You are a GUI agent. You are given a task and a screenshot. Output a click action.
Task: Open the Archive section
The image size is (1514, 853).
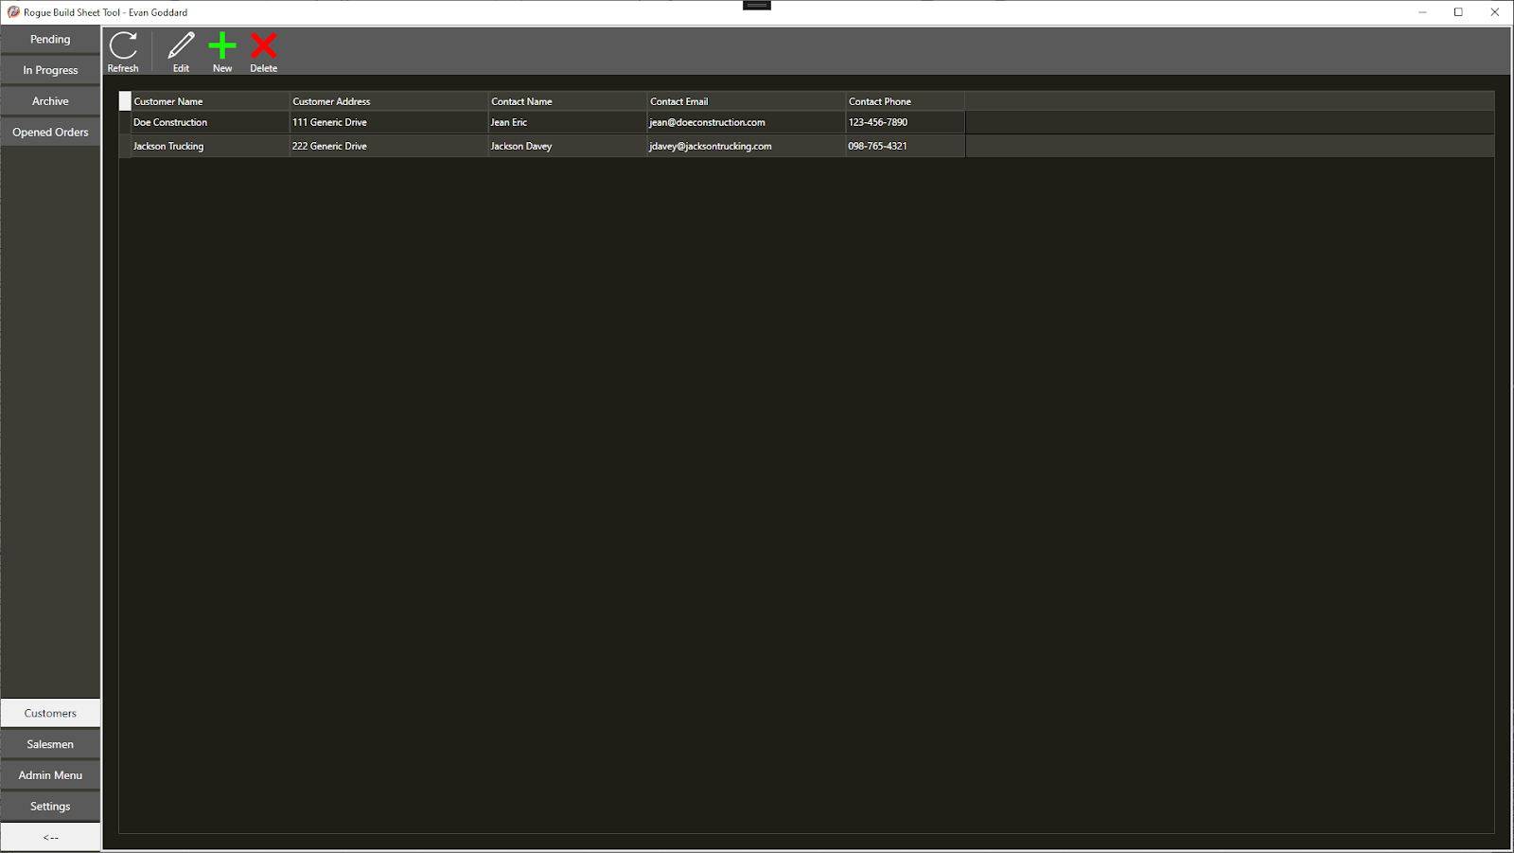tap(50, 101)
